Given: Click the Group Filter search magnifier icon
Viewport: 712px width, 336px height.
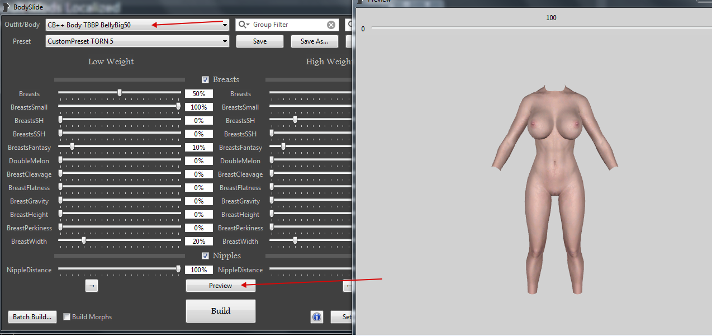Looking at the screenshot, I should [244, 25].
